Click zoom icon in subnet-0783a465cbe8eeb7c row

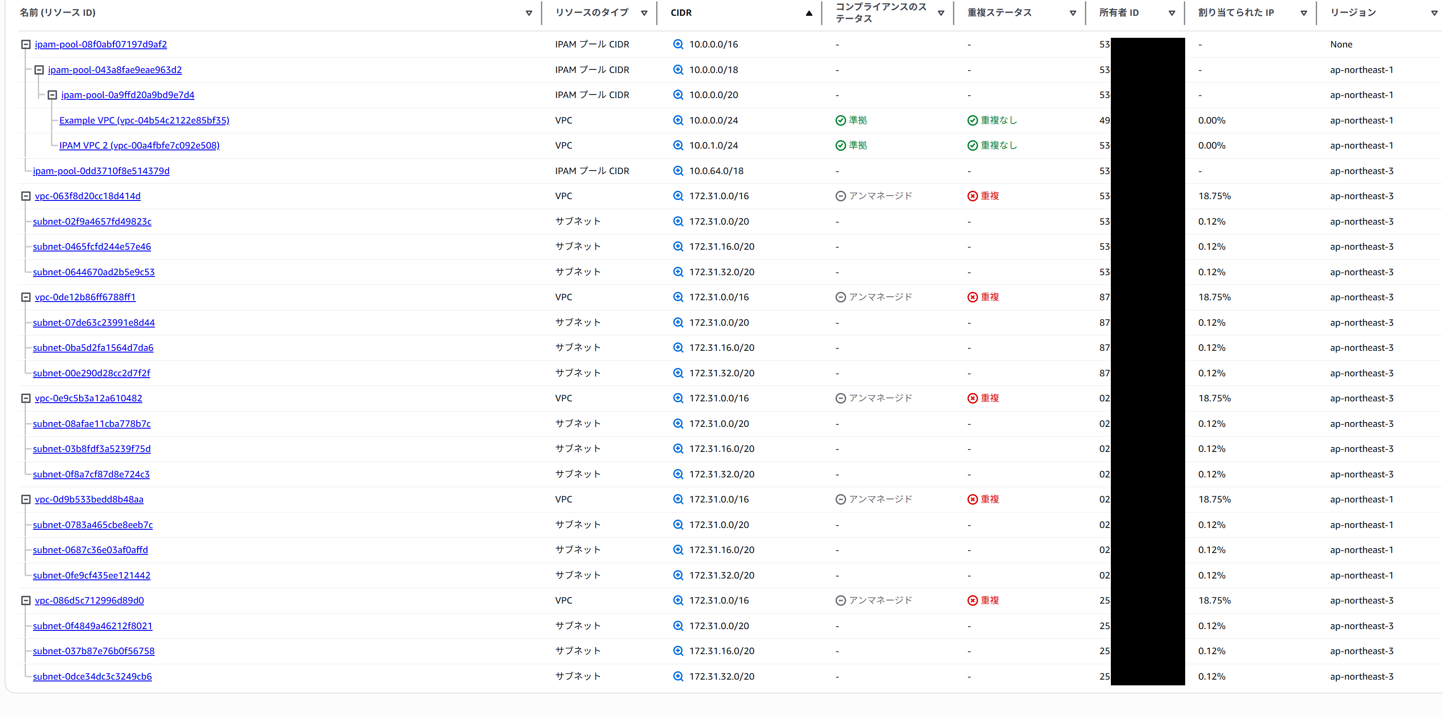(x=678, y=524)
